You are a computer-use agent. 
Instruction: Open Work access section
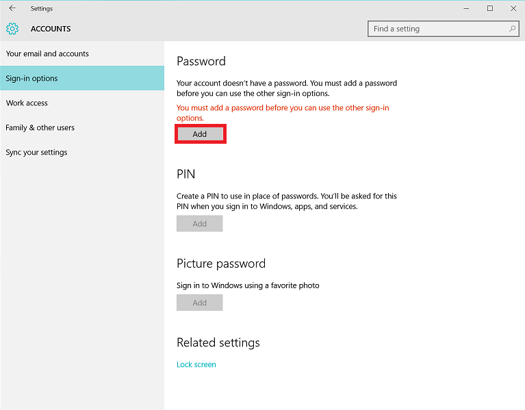coord(82,103)
